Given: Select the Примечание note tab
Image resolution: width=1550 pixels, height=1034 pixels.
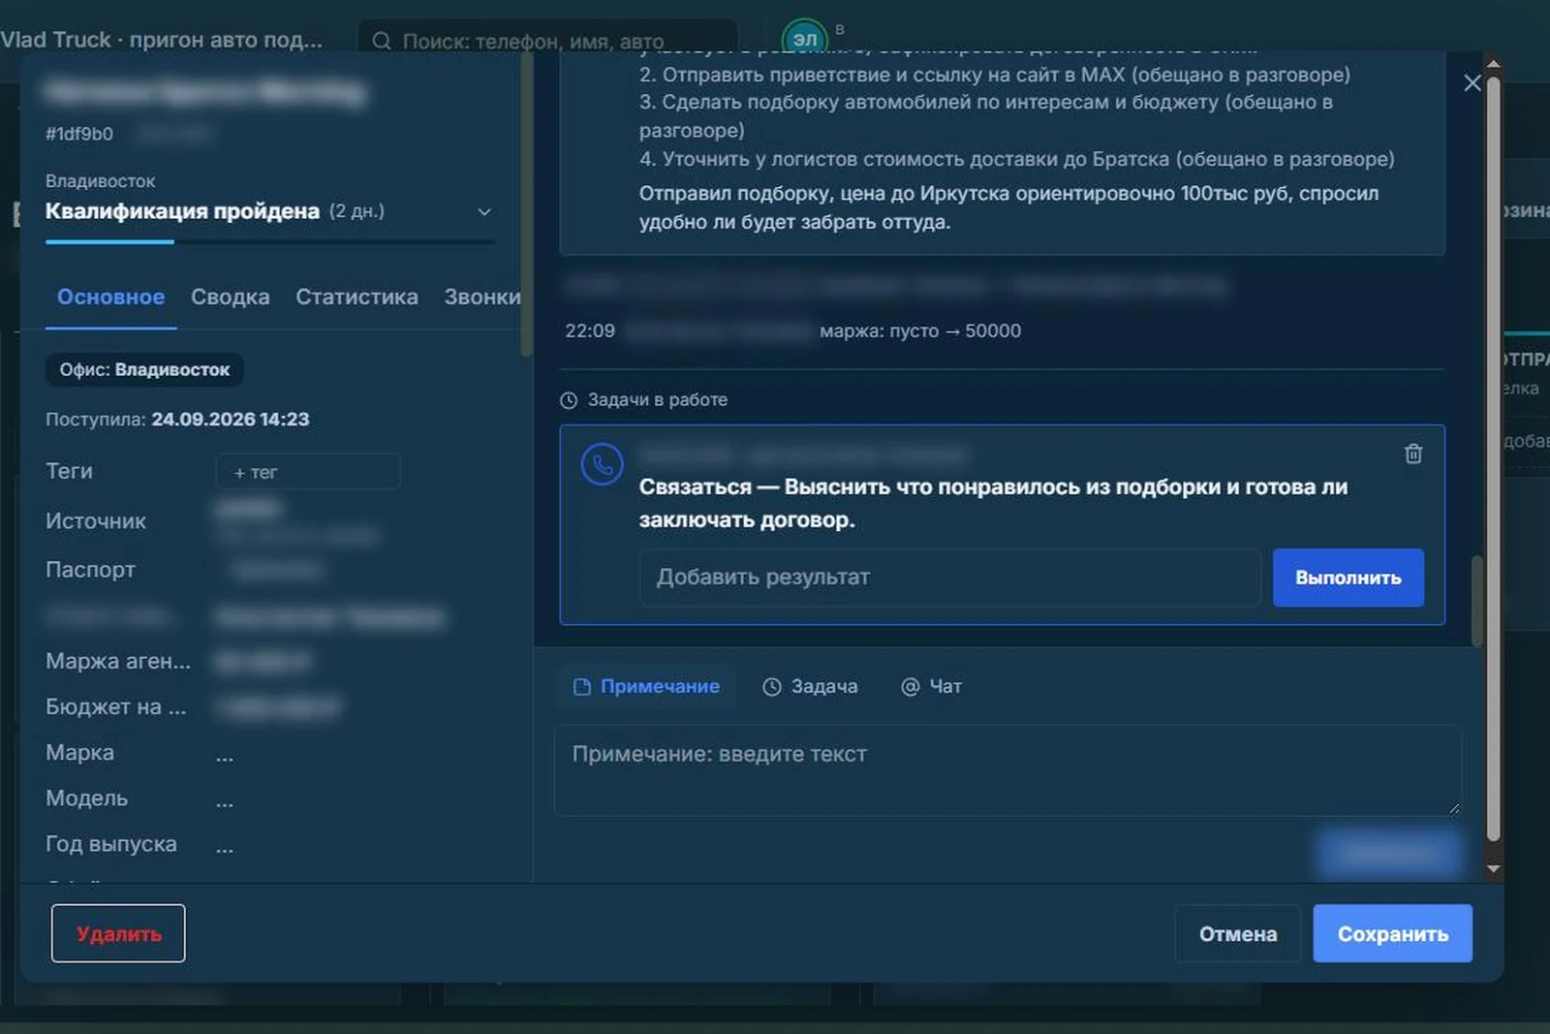Looking at the screenshot, I should [646, 686].
